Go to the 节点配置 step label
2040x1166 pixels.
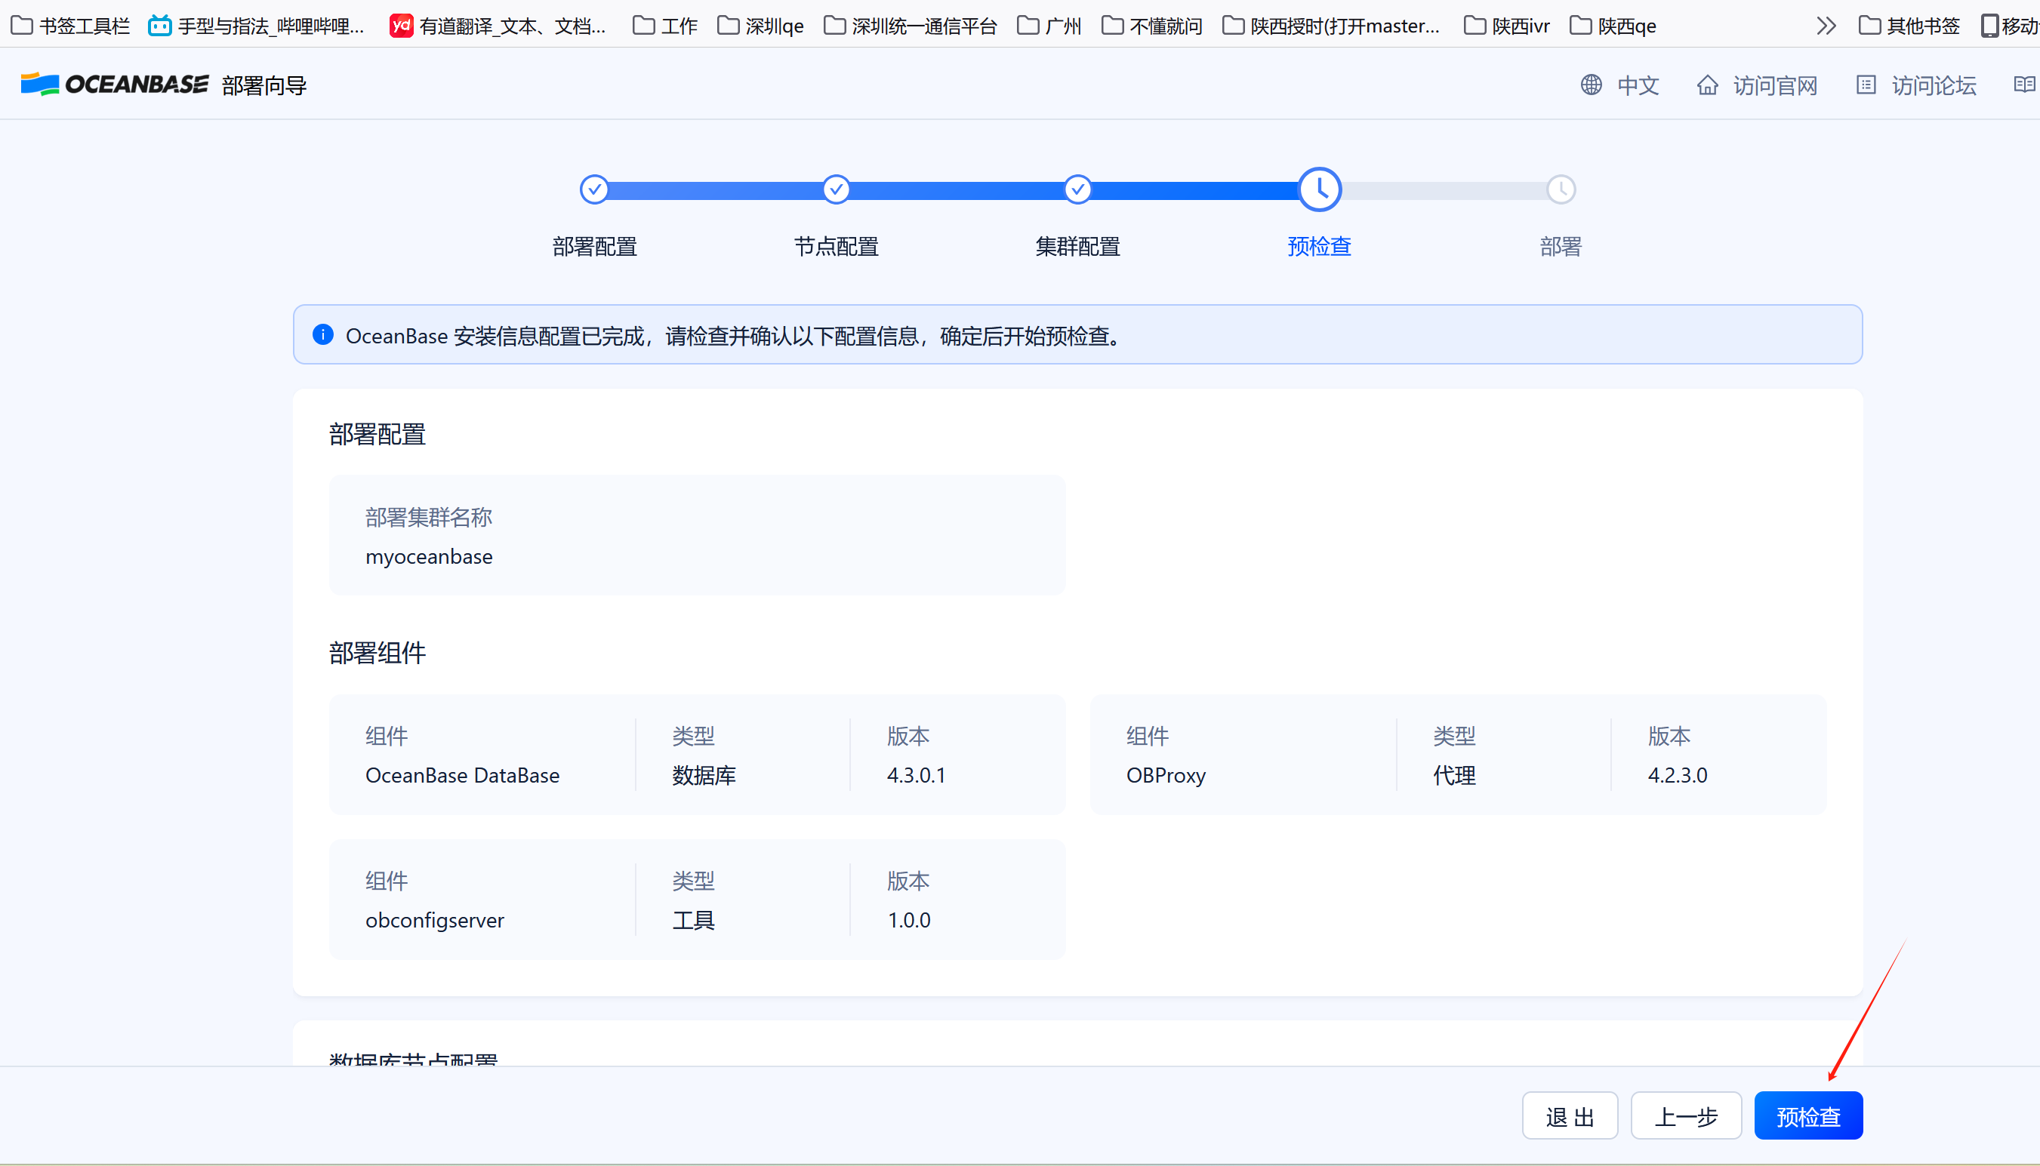pyautogui.click(x=837, y=246)
